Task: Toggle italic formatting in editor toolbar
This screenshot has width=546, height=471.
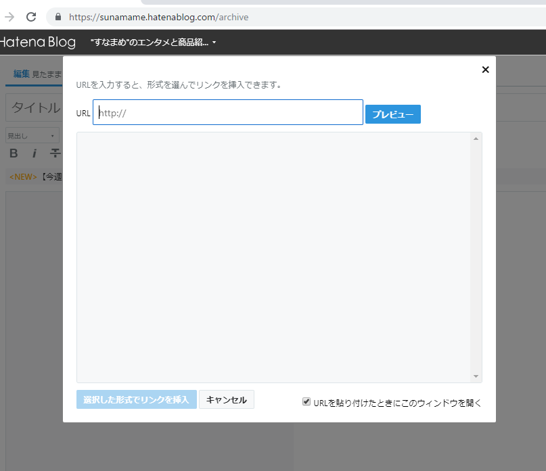Action: tap(35, 153)
